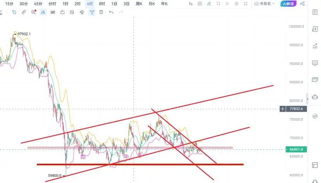This screenshot has width=321, height=183.
Task: Toggle the filter funnel icon
Action: pyautogui.click(x=92, y=12)
